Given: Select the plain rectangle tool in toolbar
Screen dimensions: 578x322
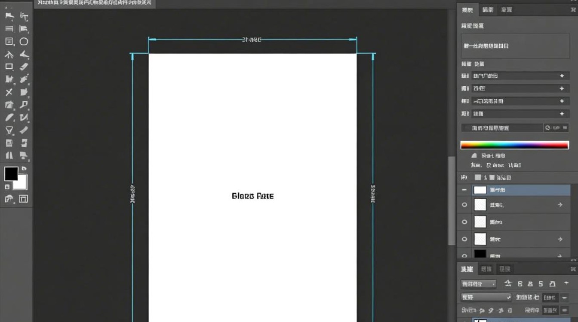Looking at the screenshot, I should pyautogui.click(x=9, y=67).
